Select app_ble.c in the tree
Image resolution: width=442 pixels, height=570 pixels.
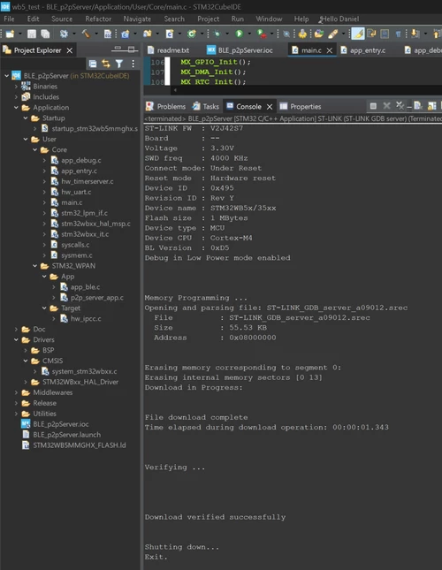click(x=85, y=287)
